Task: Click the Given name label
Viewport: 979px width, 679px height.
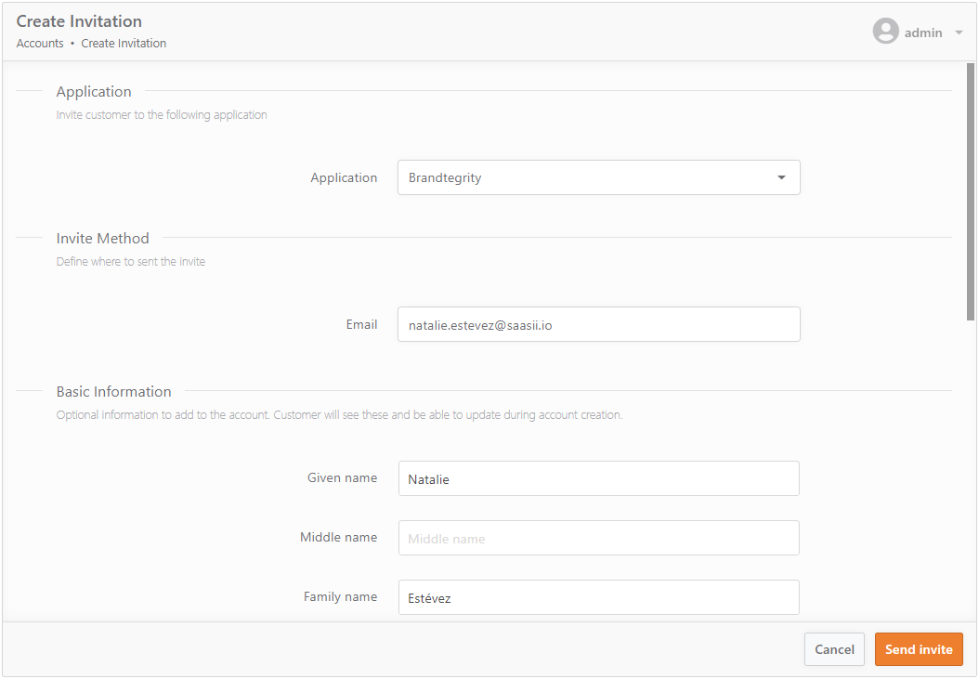Action: (342, 477)
